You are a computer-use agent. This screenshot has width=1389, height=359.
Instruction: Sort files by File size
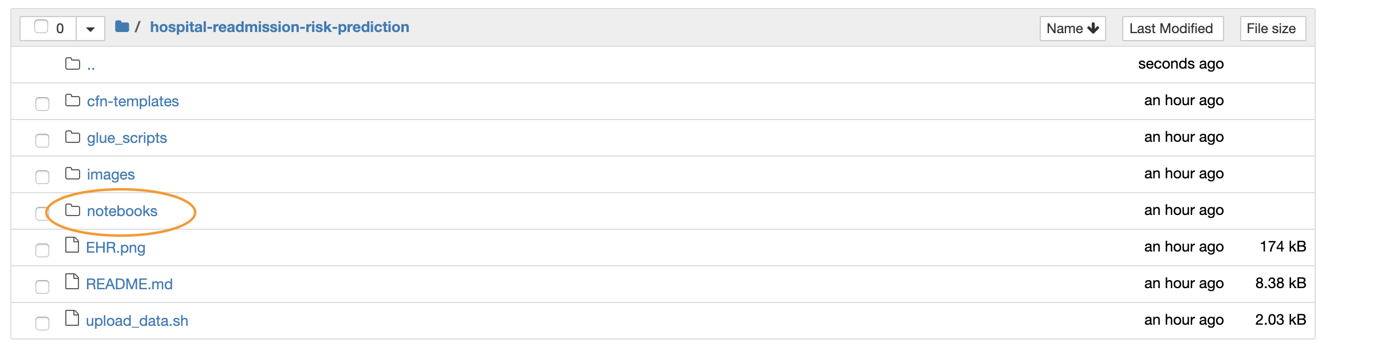[x=1273, y=29]
